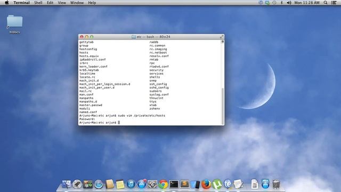Open the Help menu

click(92, 3)
